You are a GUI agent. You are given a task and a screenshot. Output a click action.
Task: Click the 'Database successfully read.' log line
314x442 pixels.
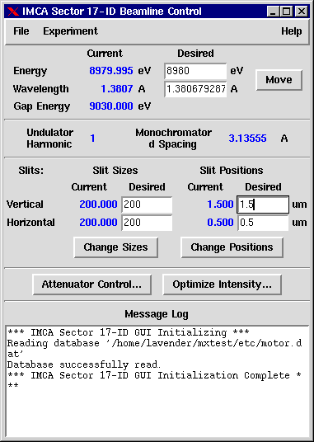(x=84, y=364)
